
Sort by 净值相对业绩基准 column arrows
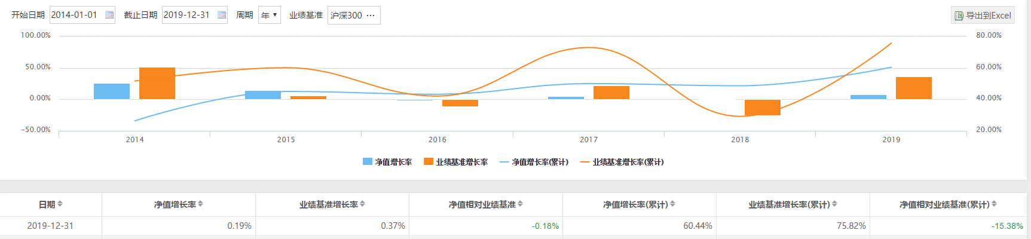[x=520, y=204]
